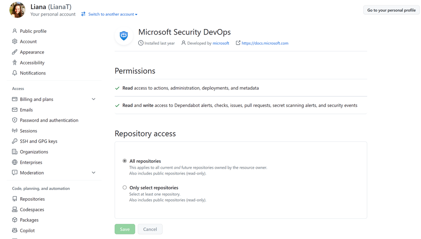Open Appearance settings page
The height and width of the screenshot is (239, 421).
coord(32,52)
